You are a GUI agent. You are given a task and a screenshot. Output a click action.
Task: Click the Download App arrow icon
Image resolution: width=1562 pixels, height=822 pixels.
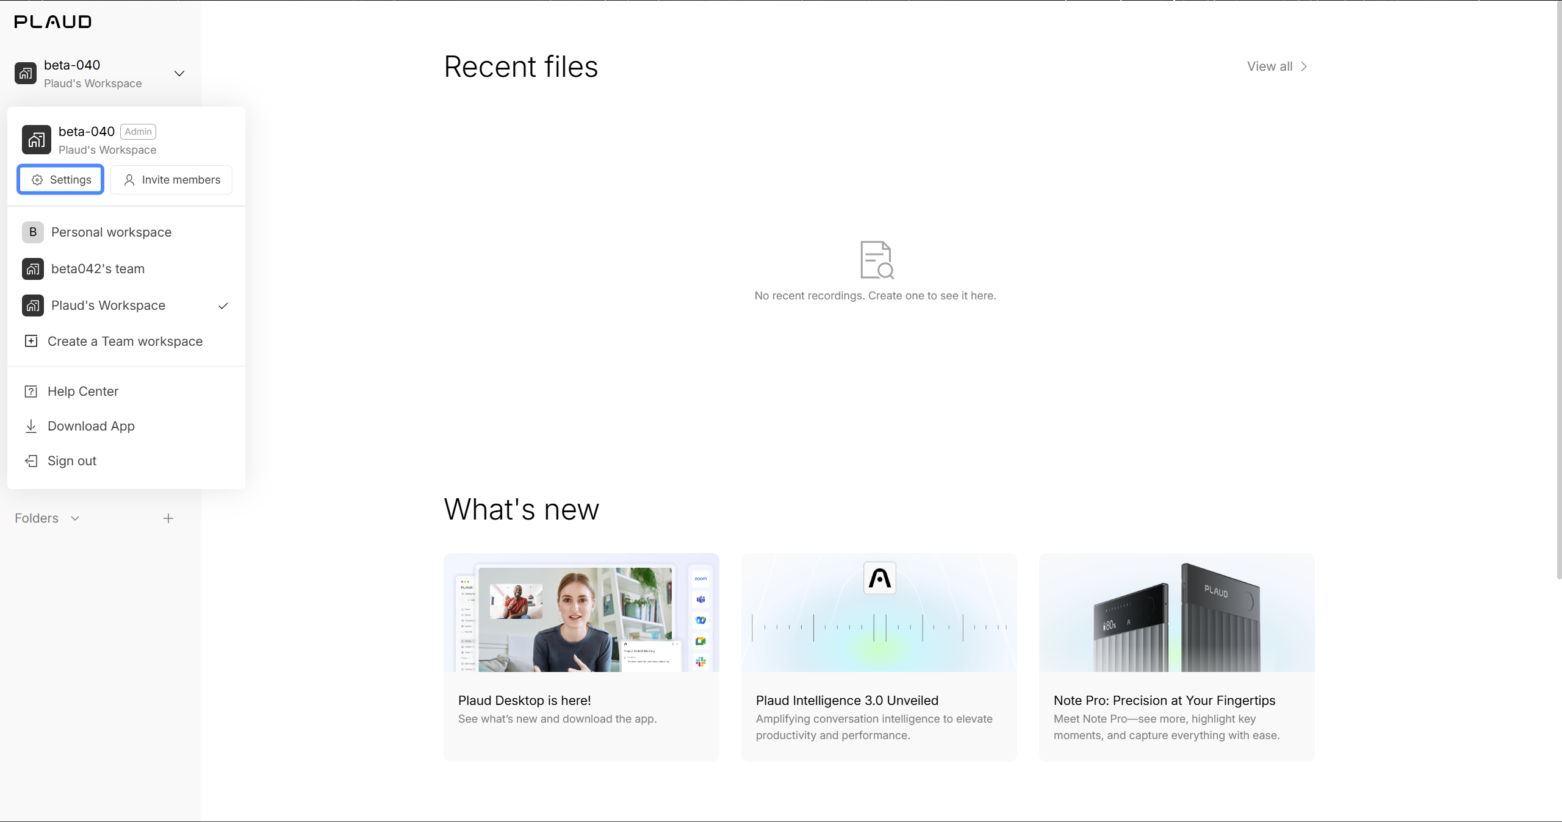tap(31, 426)
